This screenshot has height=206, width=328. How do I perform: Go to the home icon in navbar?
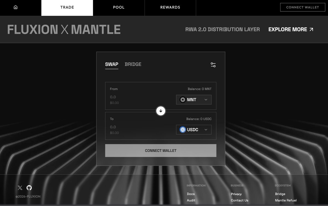pyautogui.click(x=16, y=7)
